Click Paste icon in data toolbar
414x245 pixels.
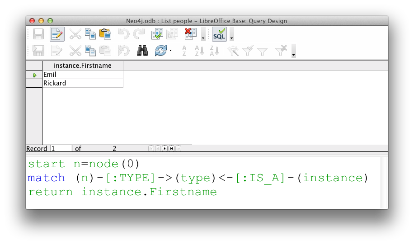(105, 51)
